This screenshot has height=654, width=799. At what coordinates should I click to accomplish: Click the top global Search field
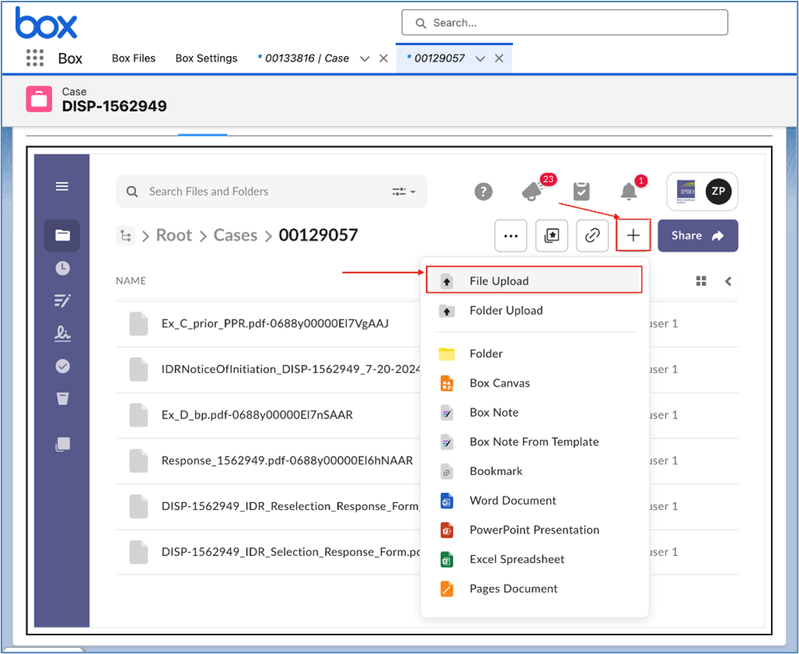click(x=565, y=23)
